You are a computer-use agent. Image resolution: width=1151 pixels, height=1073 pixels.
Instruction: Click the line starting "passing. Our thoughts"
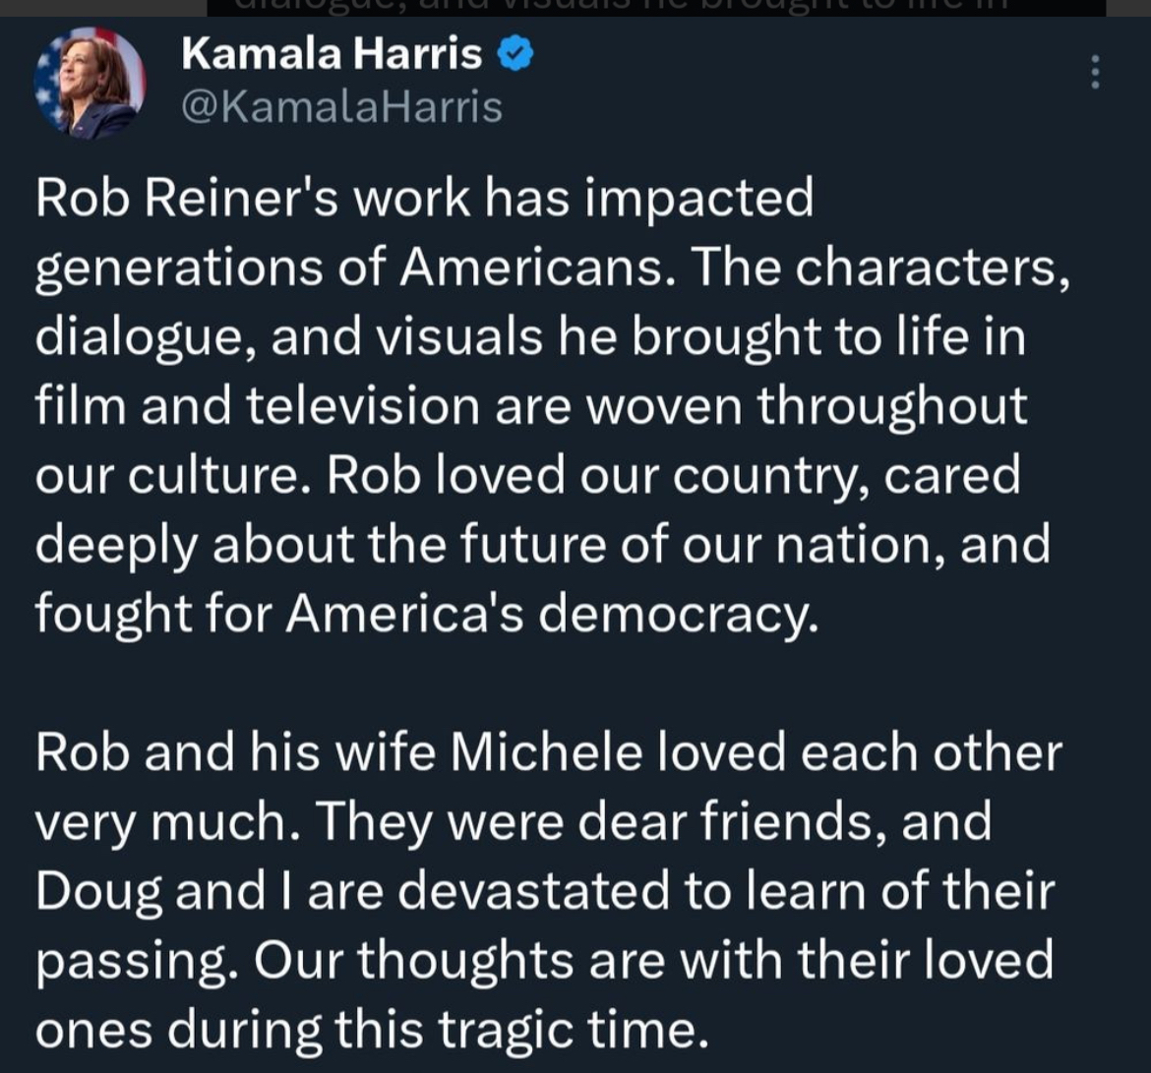click(x=543, y=959)
